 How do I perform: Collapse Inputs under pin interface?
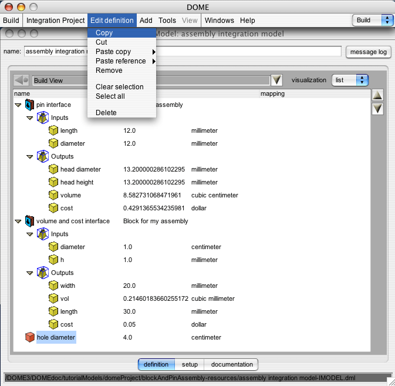(30, 118)
